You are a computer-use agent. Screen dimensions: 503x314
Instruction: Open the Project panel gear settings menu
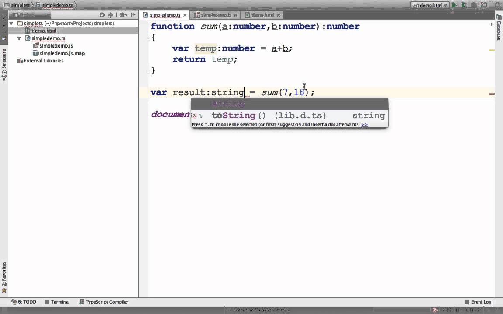[123, 15]
